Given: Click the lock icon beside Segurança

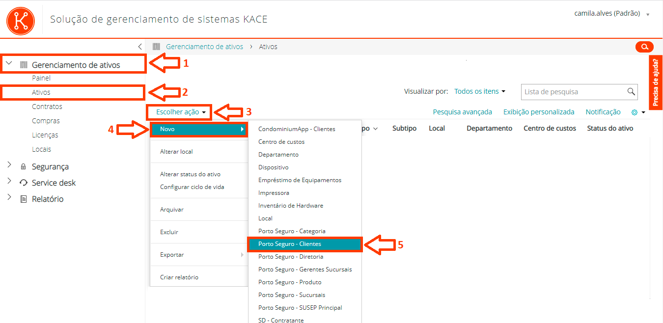Looking at the screenshot, I should coord(23,167).
